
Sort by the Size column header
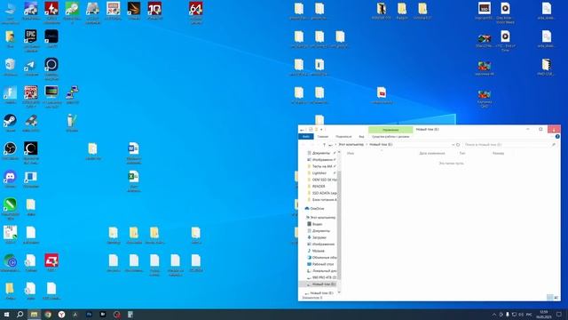498,153
